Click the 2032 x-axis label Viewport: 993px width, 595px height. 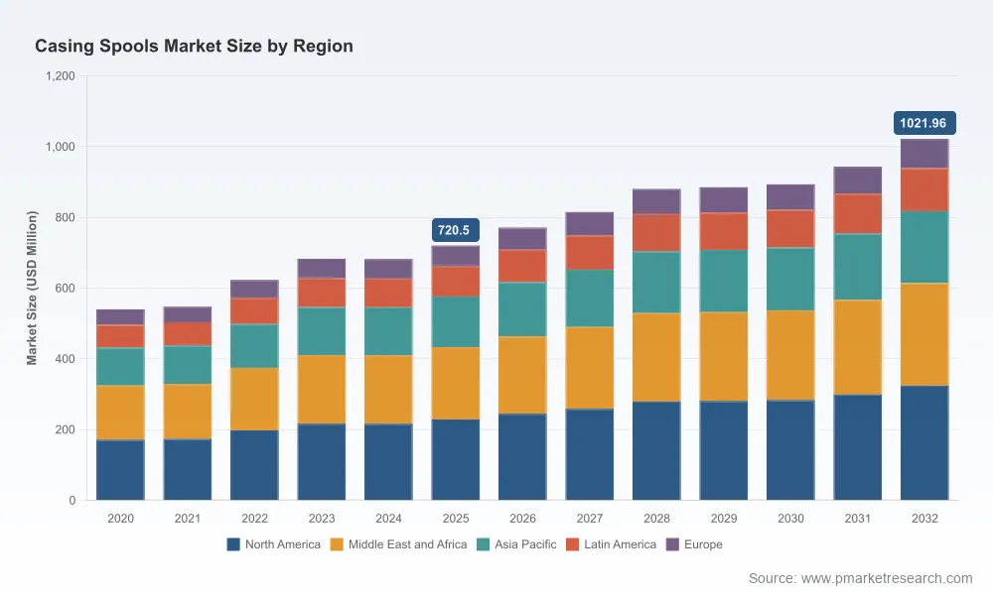pyautogui.click(x=924, y=519)
